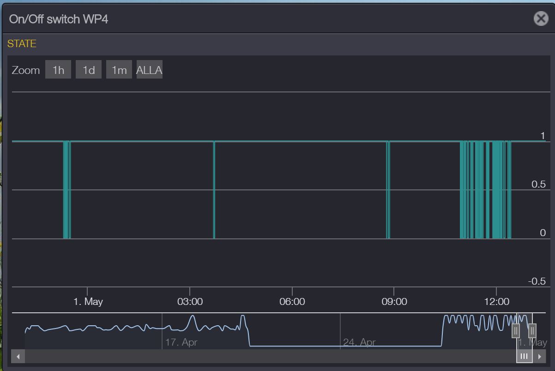The image size is (555, 371).
Task: Click the right navigator range handle
Action: (532, 331)
